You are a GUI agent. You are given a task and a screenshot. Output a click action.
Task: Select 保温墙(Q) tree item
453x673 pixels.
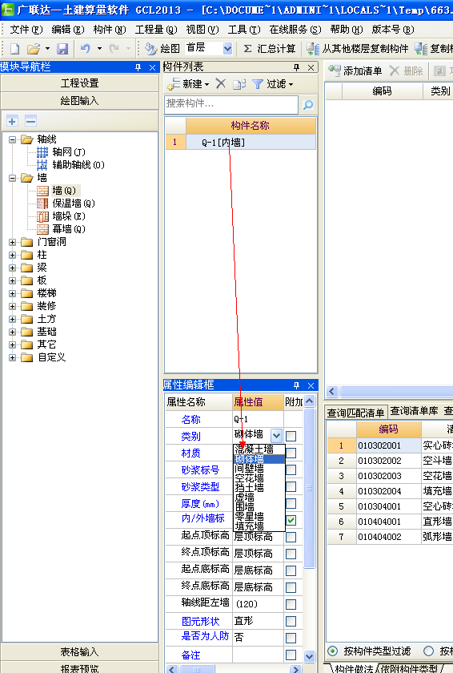pos(66,203)
